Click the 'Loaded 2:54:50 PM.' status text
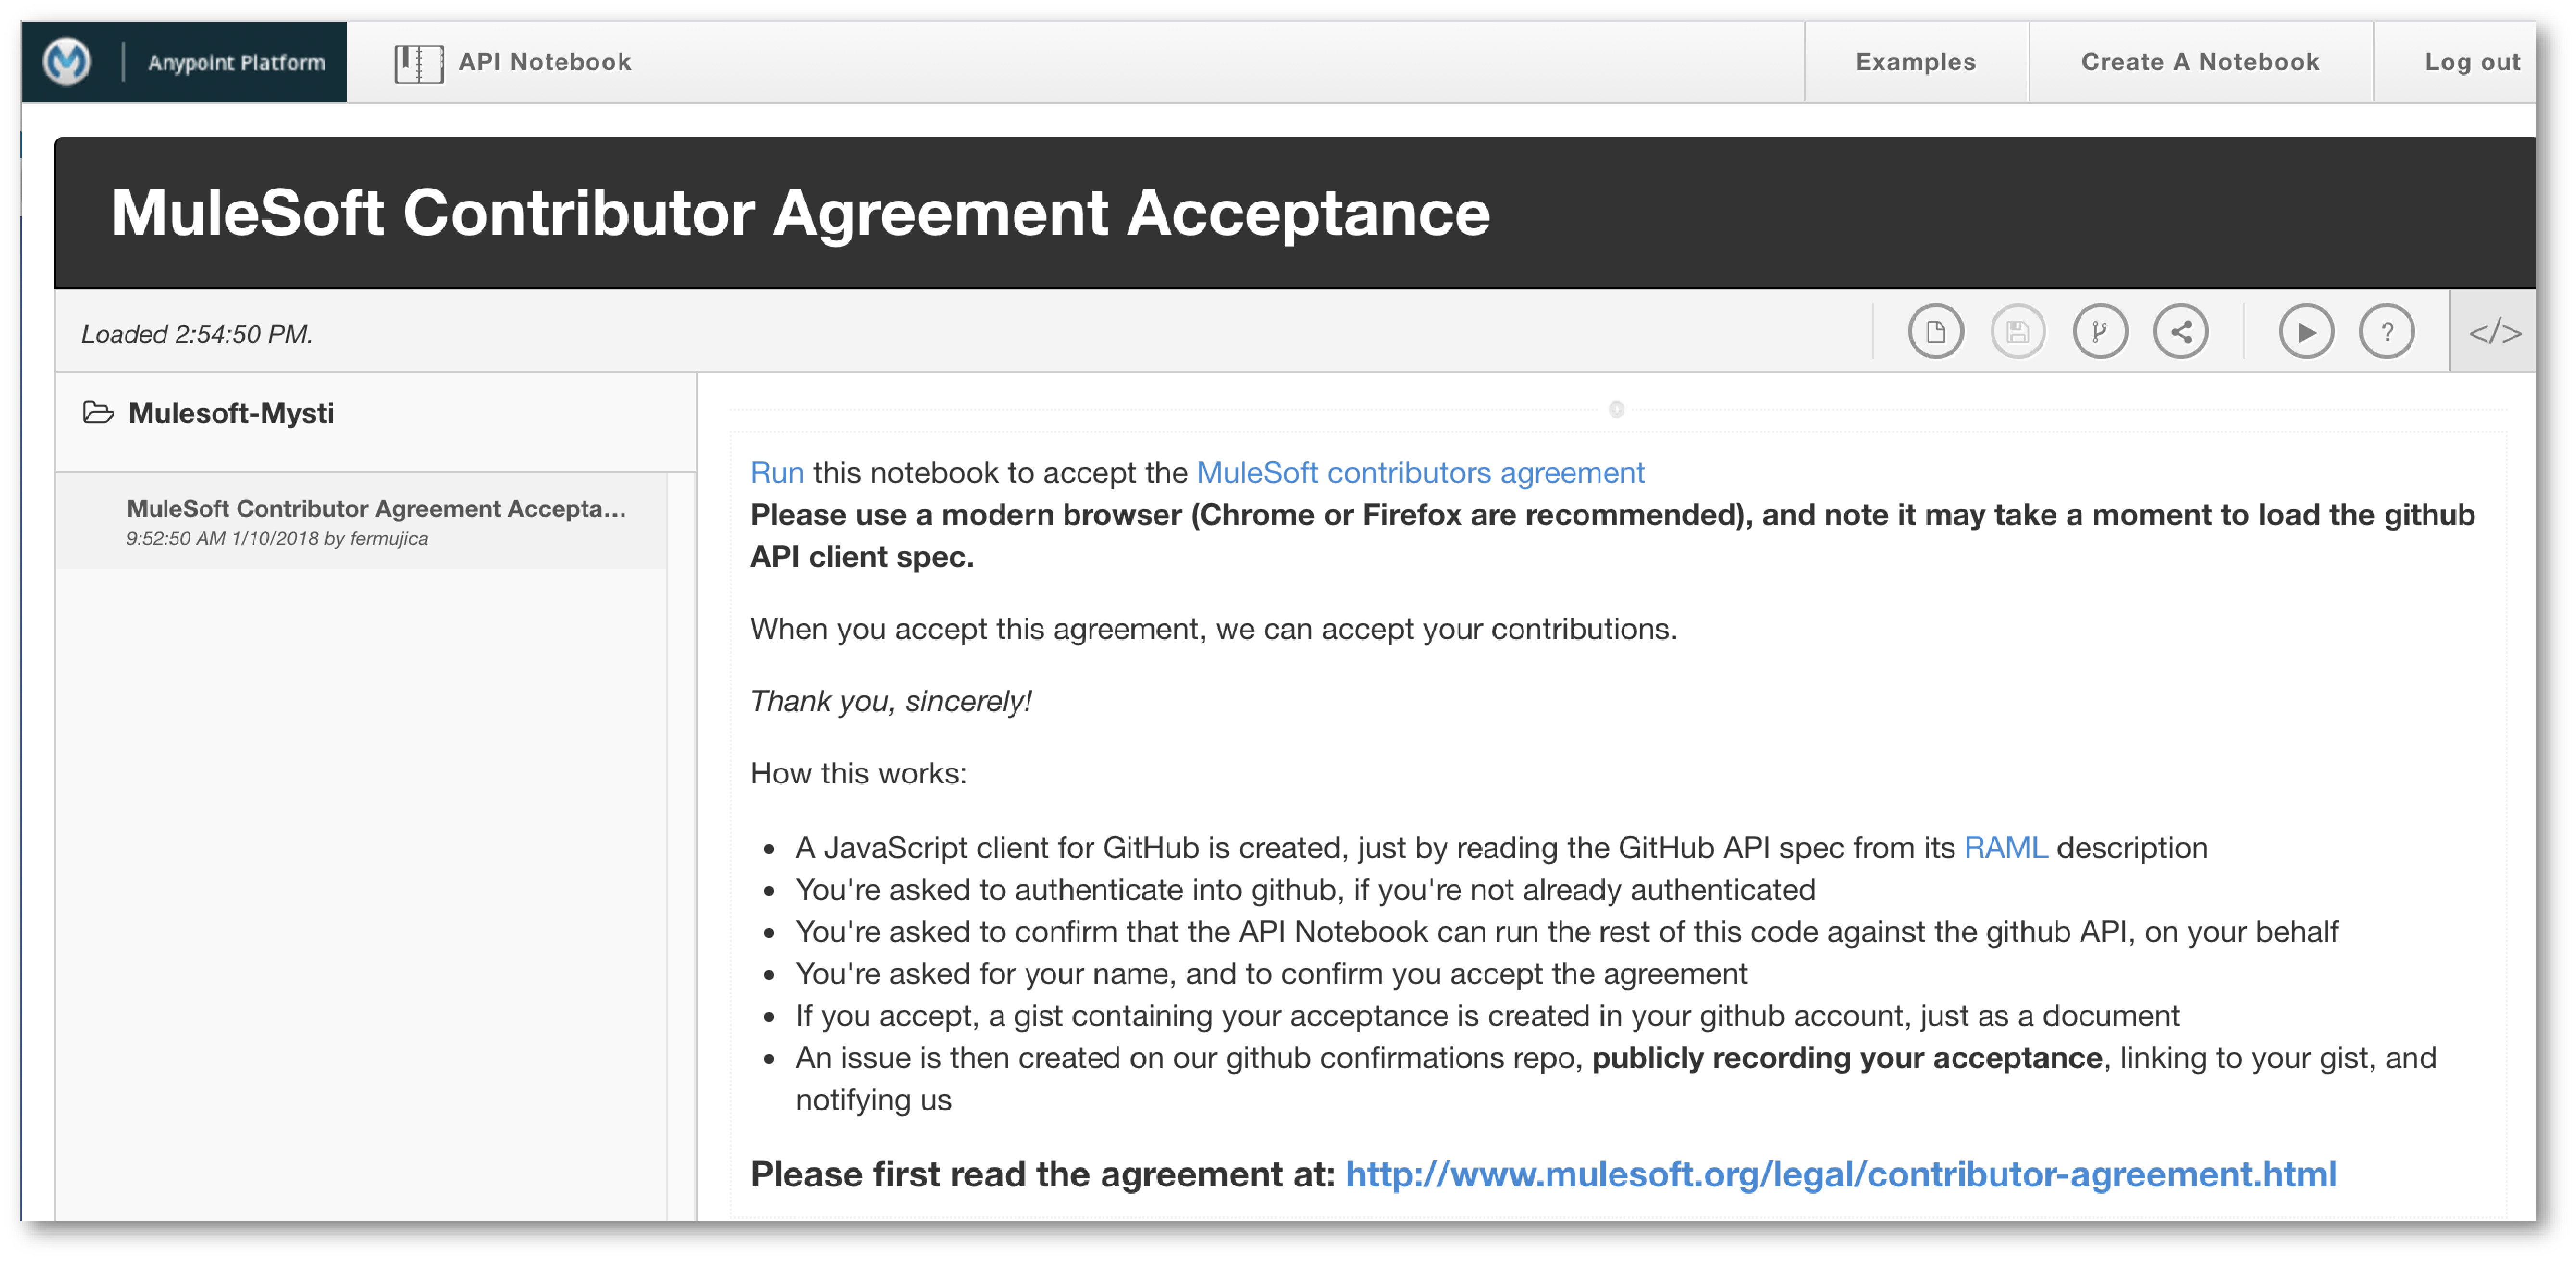 (197, 334)
